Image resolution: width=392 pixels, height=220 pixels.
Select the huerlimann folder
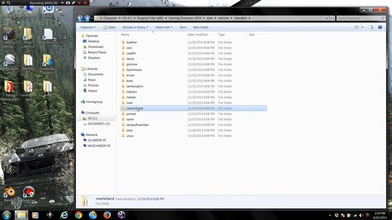tap(134, 70)
